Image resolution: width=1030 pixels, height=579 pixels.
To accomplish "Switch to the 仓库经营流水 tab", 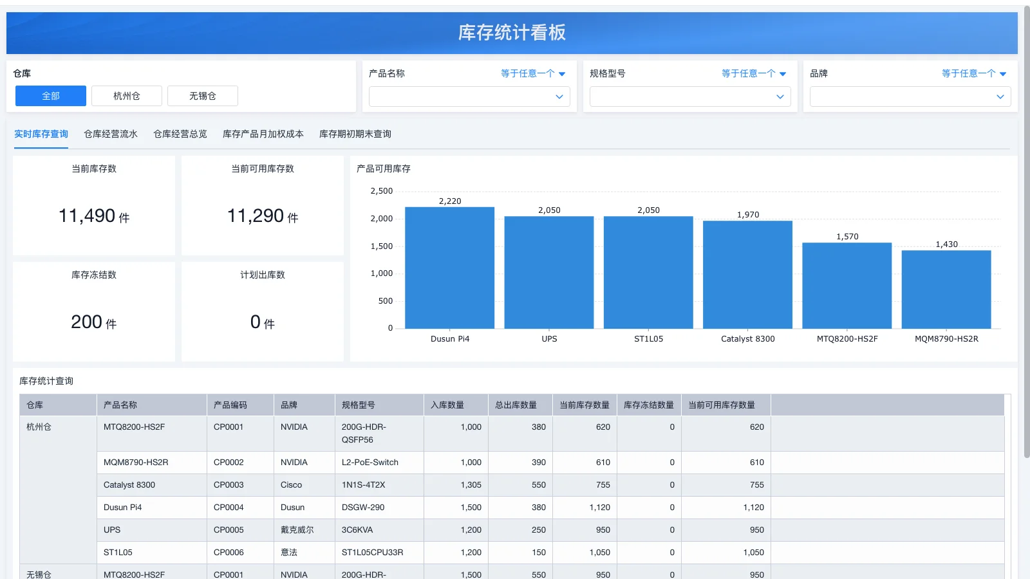I will click(x=111, y=134).
